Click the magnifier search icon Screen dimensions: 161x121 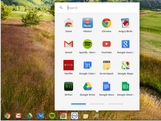tap(61, 8)
